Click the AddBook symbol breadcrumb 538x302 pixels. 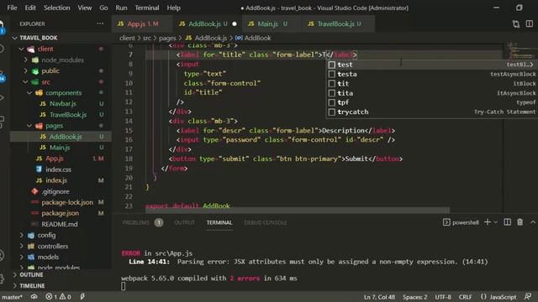253,38
